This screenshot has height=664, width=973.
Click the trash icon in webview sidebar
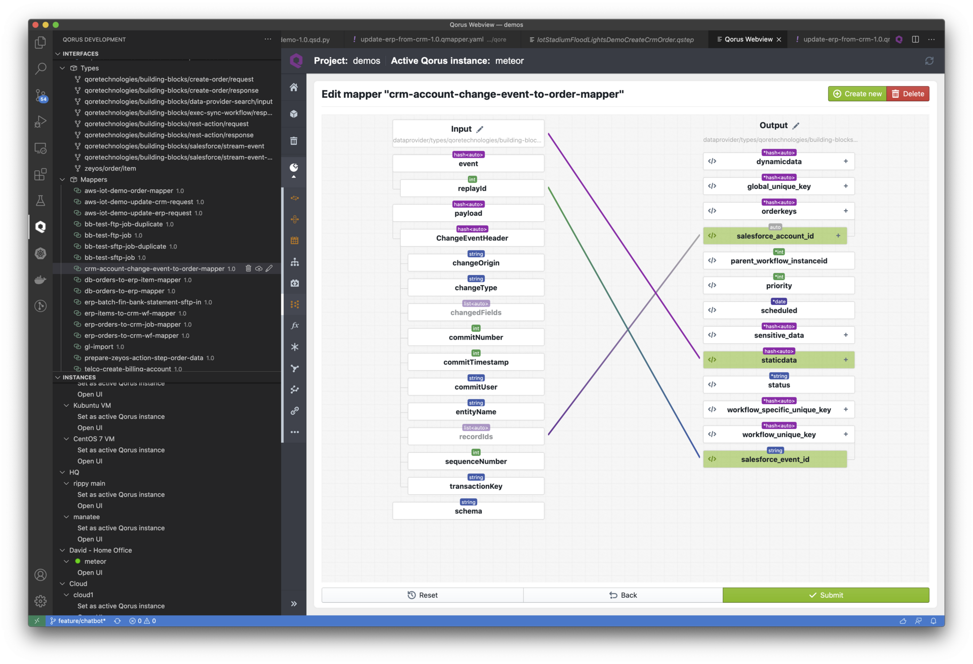[x=294, y=141]
